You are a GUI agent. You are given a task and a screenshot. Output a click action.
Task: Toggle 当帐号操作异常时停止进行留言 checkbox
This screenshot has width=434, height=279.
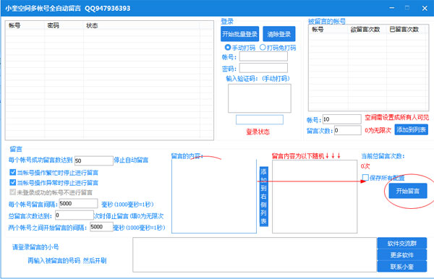[13, 182]
